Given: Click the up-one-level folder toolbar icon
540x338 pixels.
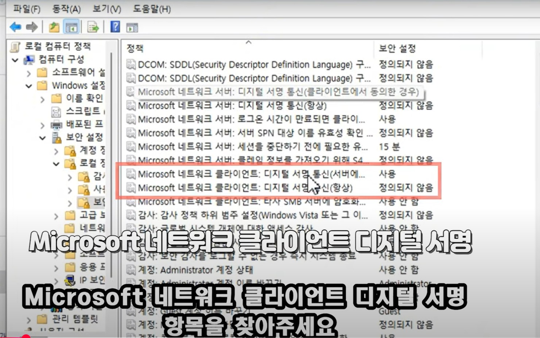Looking at the screenshot, I should tap(54, 27).
